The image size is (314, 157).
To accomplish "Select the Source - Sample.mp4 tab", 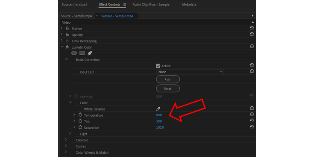I will coord(76,16).
